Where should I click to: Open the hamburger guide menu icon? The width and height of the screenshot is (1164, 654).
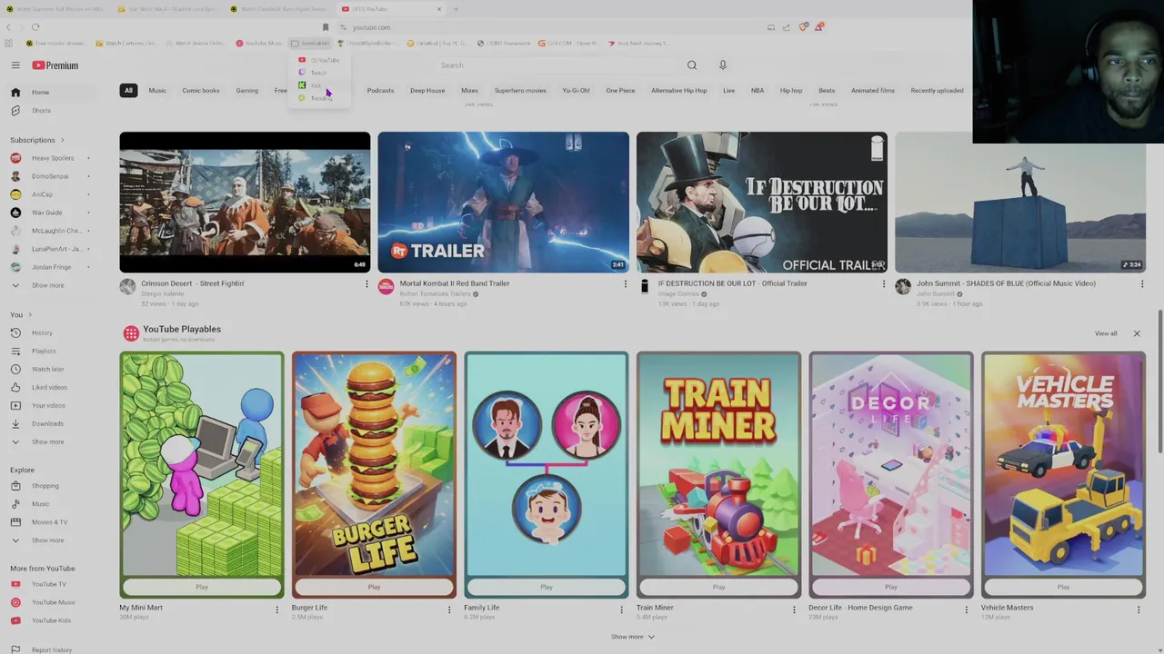(15, 65)
